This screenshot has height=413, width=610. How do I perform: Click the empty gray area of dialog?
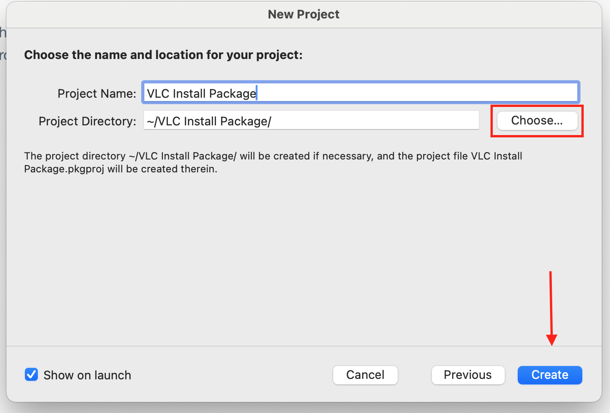(x=304, y=258)
